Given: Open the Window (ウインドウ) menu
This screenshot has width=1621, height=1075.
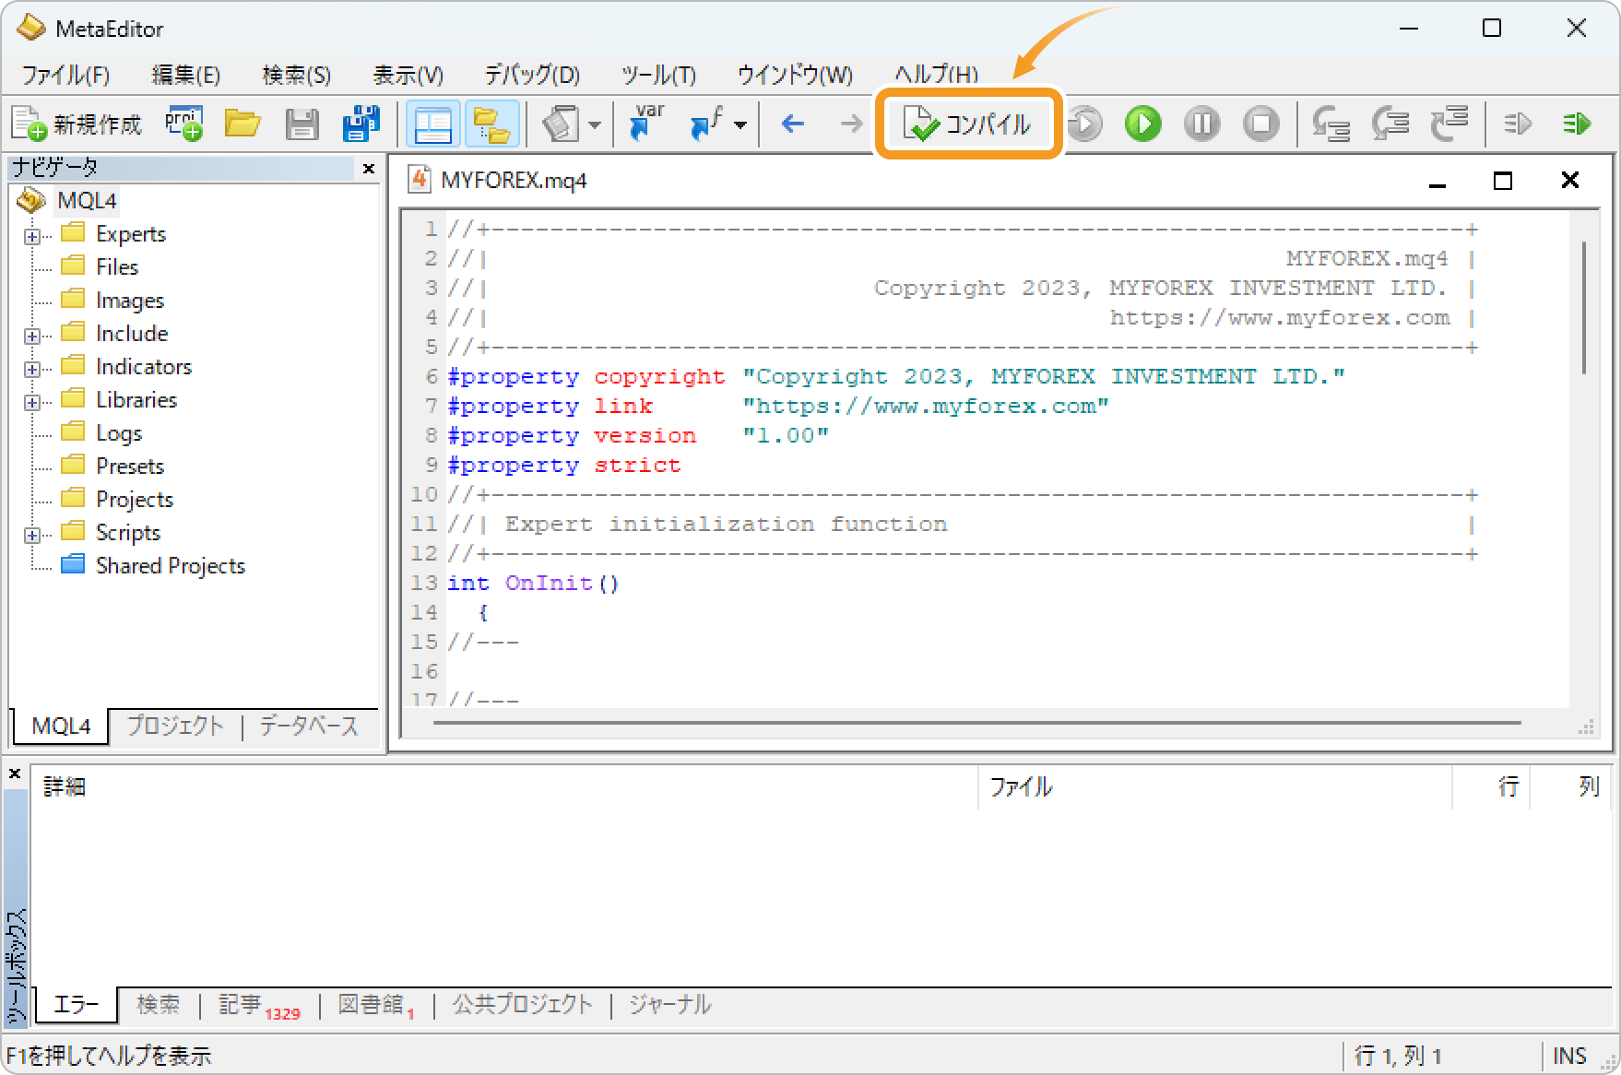Looking at the screenshot, I should pyautogui.click(x=795, y=75).
